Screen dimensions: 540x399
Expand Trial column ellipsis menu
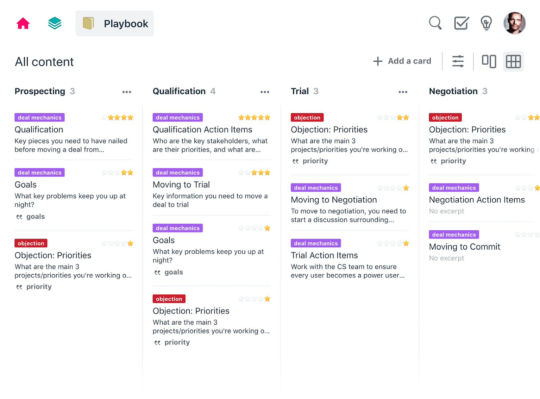point(403,92)
